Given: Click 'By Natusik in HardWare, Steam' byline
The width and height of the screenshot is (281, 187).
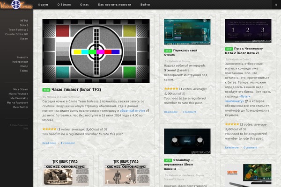Looking at the screenshot, I should [x=185, y=177].
